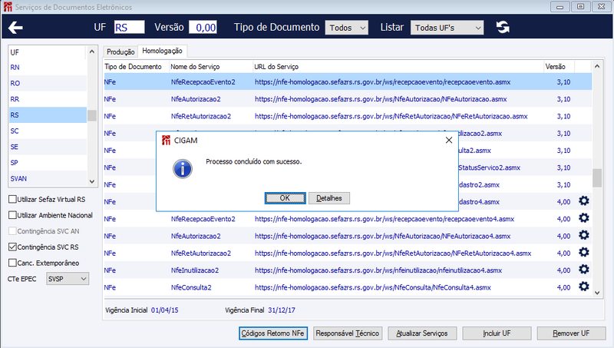Select SC in the UF list
This screenshot has height=348, width=614.
[48, 131]
